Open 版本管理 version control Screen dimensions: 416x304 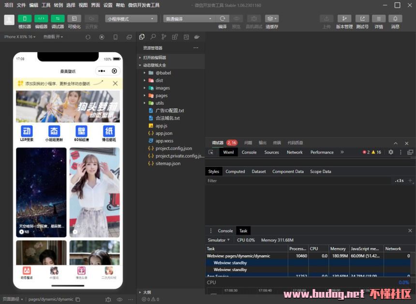pos(344,19)
